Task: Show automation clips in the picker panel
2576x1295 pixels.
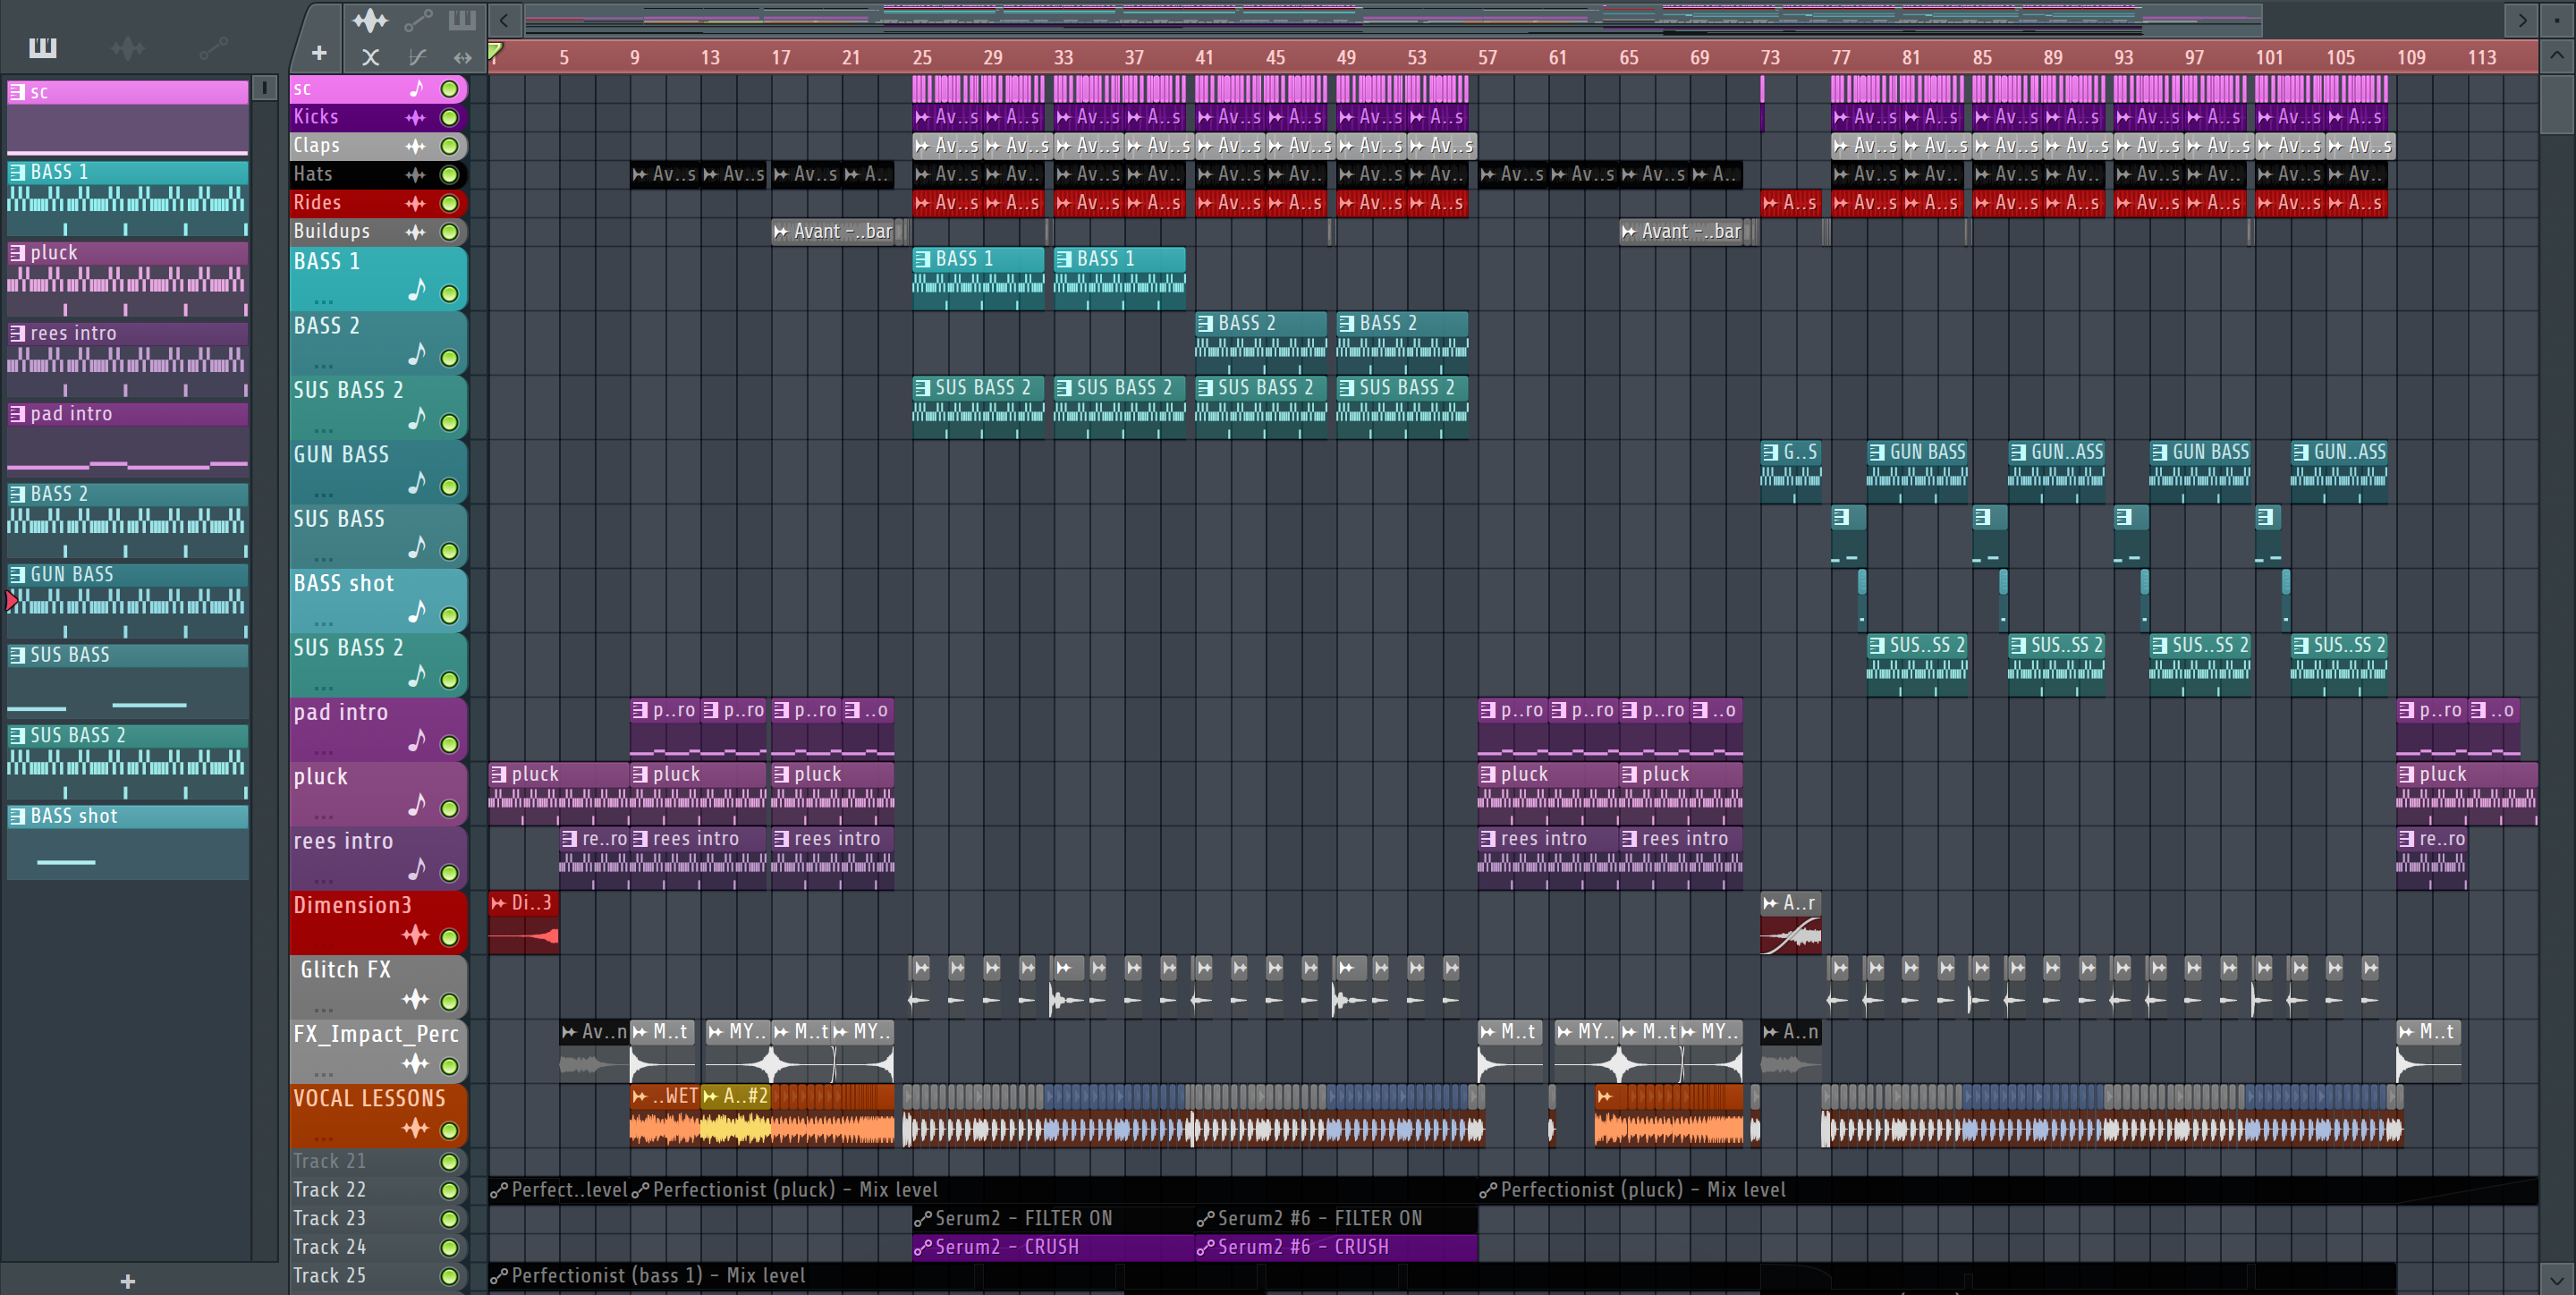Action: click(213, 47)
